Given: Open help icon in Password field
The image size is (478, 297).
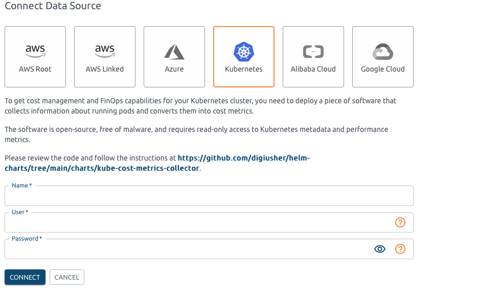Looking at the screenshot, I should click(400, 249).
